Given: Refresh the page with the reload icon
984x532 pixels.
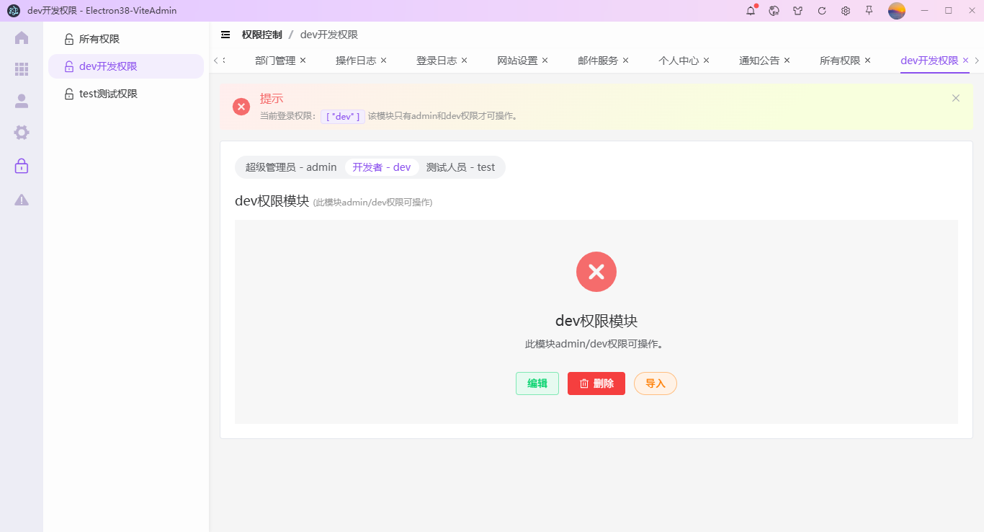Looking at the screenshot, I should click(821, 11).
